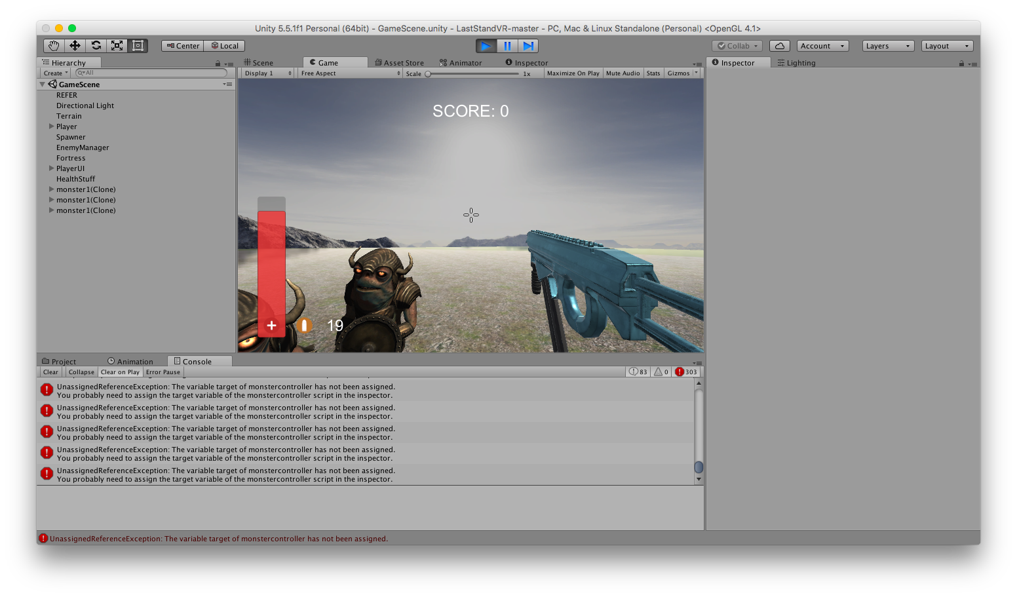Toggle Mute Audio
The width and height of the screenshot is (1017, 597).
623,73
